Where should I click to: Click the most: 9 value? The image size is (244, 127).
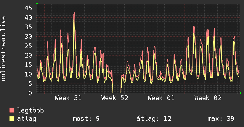(x=86, y=119)
